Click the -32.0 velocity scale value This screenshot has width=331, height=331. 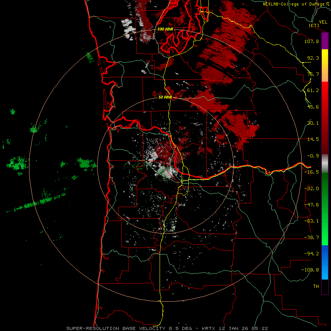[x=312, y=189]
